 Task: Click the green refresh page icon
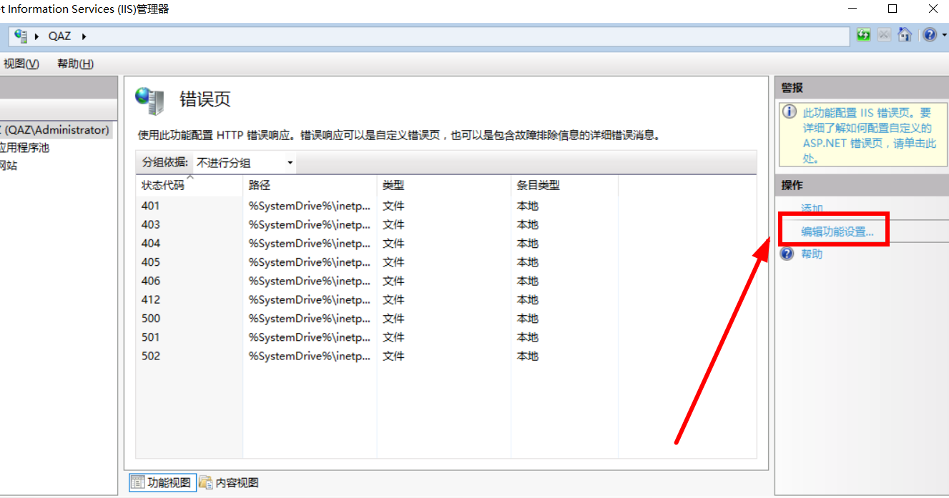point(864,35)
